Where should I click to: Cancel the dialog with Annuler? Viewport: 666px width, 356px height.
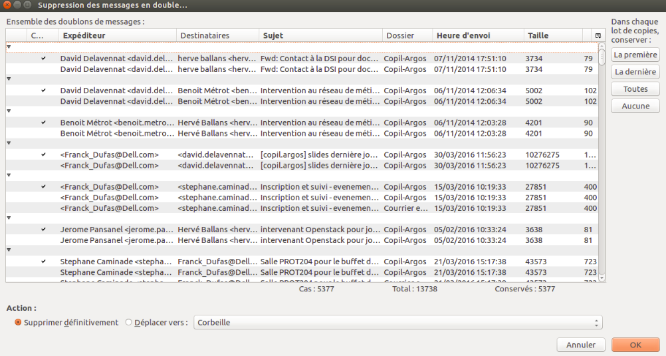(581, 345)
